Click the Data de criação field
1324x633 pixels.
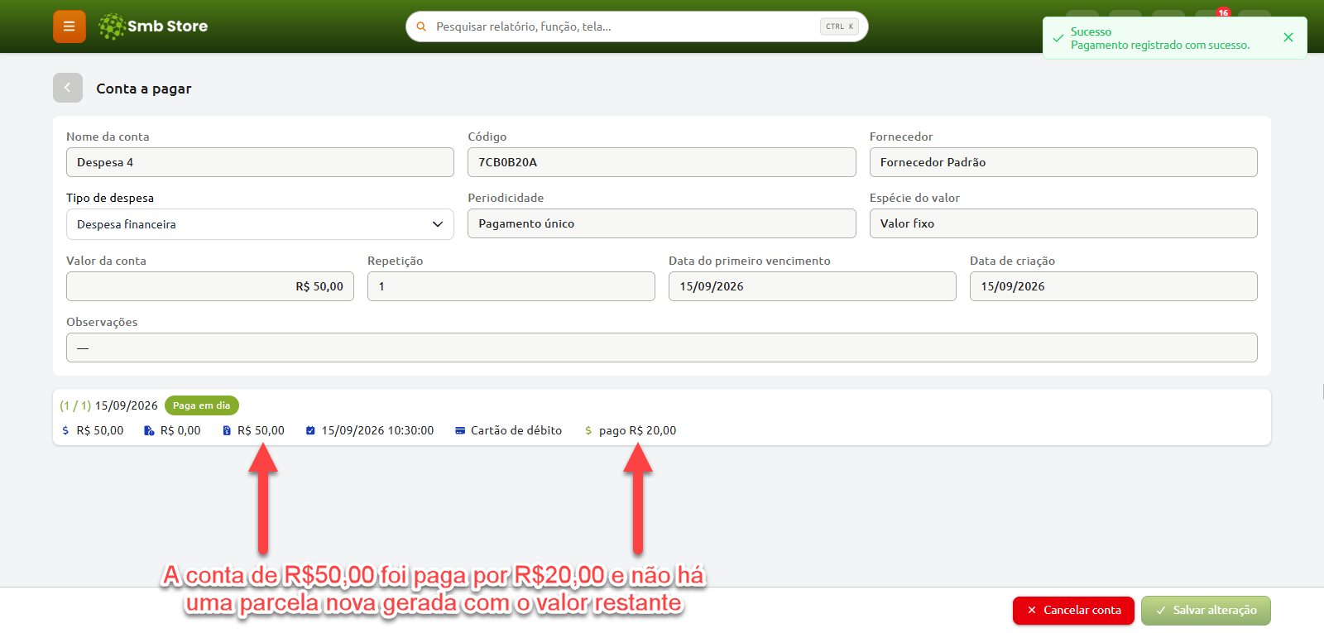1114,286
